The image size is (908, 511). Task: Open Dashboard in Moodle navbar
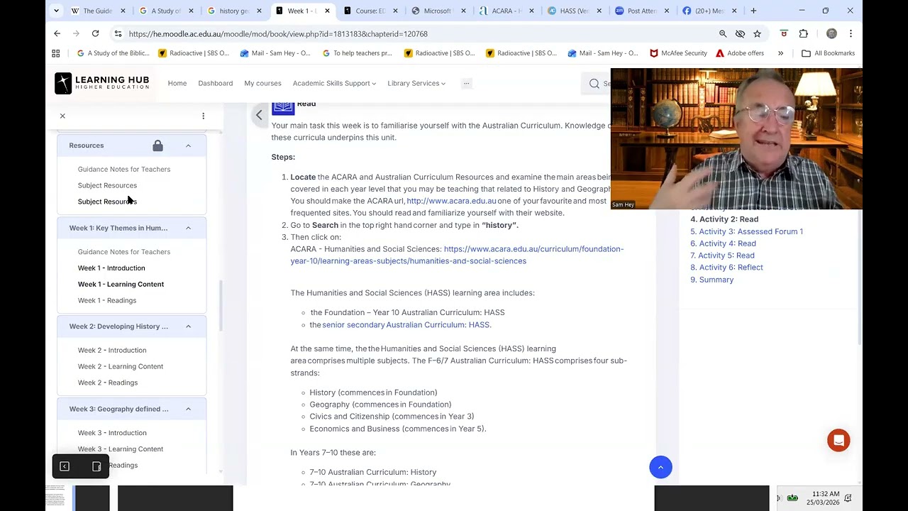(216, 84)
